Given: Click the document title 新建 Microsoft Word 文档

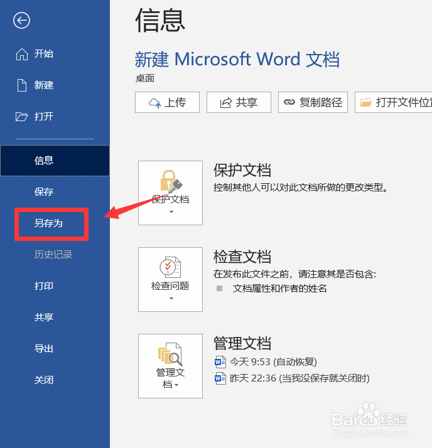Looking at the screenshot, I should [x=237, y=60].
